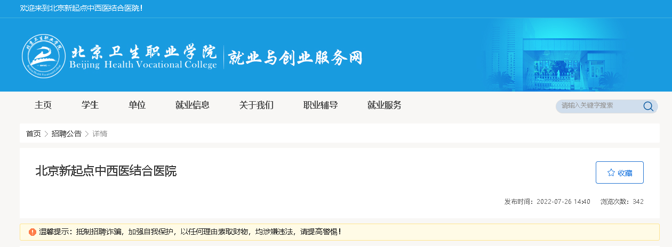Click the magnifier search icon
Viewport: 672px width, 247px height.
pyautogui.click(x=648, y=106)
